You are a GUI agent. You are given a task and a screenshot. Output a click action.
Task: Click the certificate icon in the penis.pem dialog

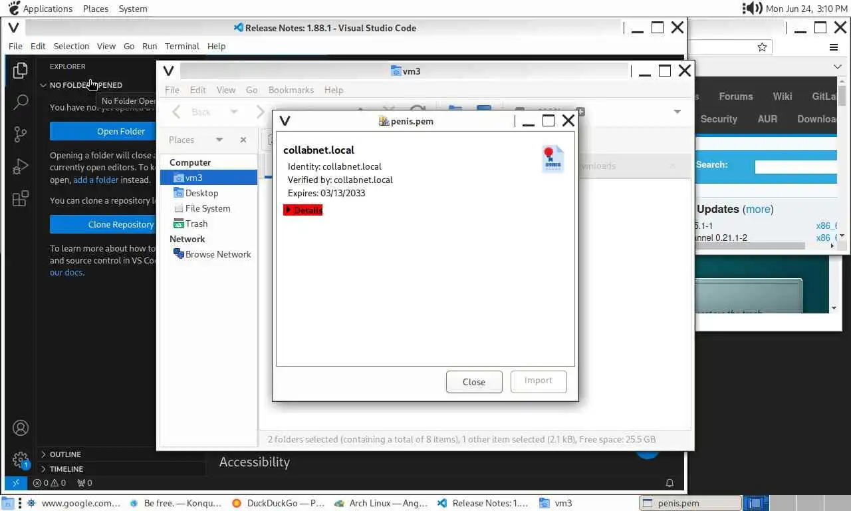(552, 160)
